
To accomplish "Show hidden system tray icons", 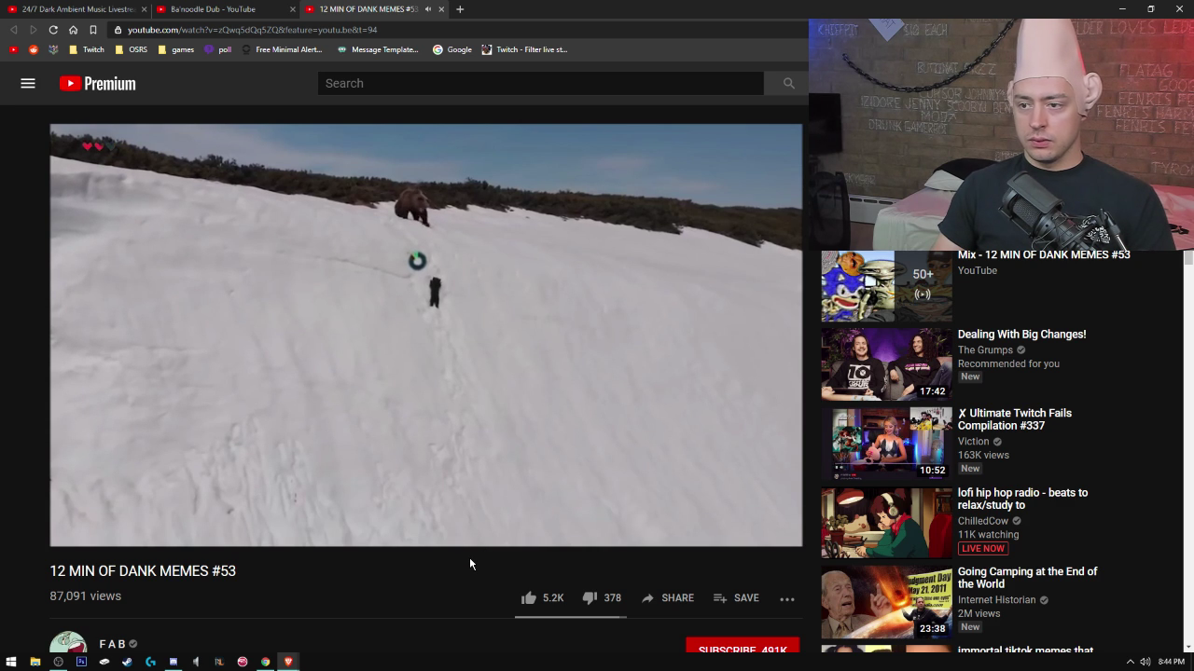I will (1130, 662).
